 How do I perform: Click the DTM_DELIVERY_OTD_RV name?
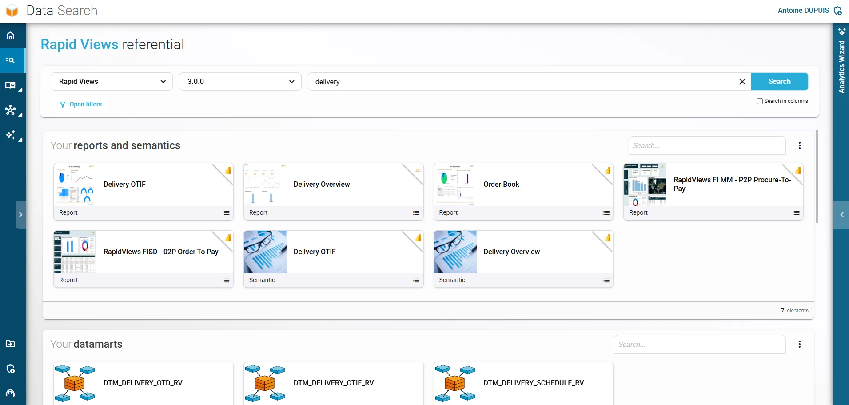(143, 383)
